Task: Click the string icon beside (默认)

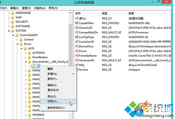Action: (x=76, y=18)
